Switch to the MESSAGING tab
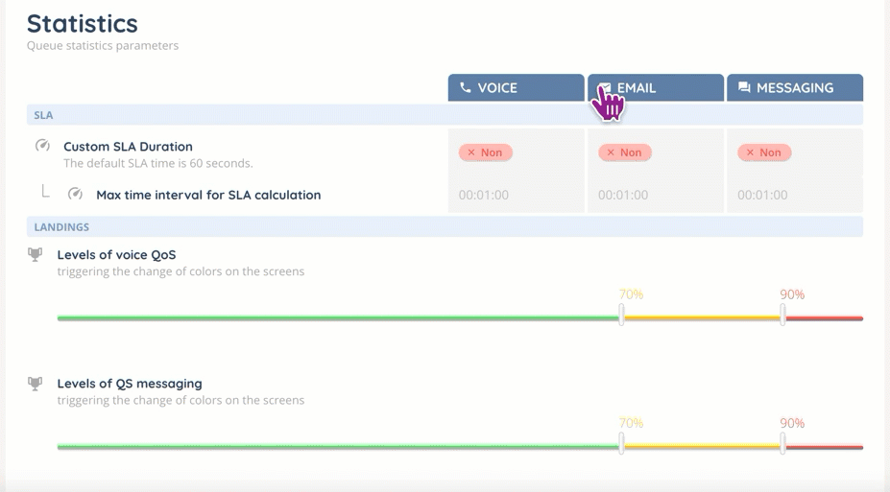Viewport: 890px width, 492px height. click(795, 87)
